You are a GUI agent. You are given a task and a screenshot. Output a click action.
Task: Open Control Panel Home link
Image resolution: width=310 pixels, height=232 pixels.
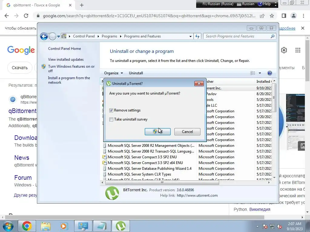(x=64, y=49)
